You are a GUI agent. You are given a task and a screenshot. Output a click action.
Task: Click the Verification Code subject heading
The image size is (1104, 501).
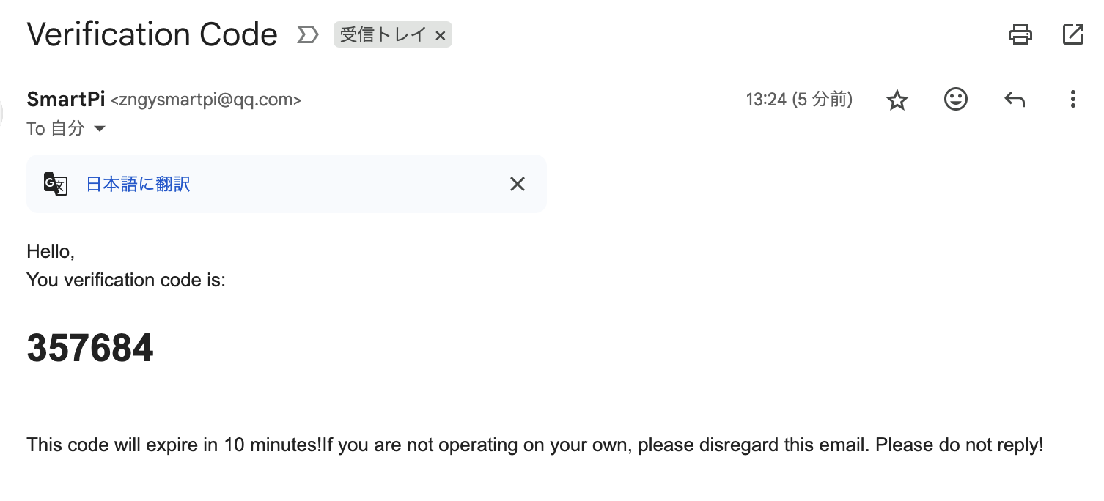(x=152, y=34)
